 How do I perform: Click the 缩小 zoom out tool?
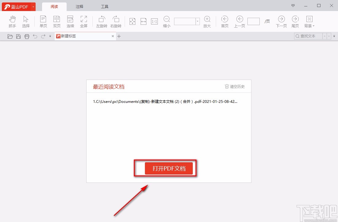click(166, 21)
